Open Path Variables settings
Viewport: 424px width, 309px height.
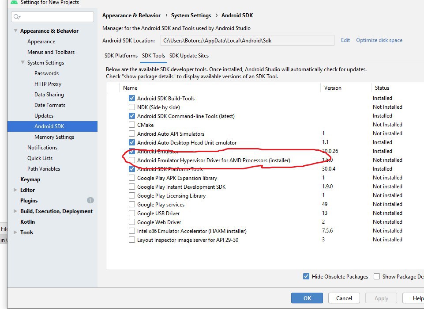[x=44, y=168]
